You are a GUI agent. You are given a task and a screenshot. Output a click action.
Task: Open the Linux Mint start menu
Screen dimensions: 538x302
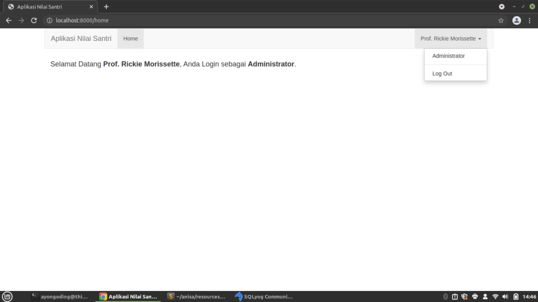7,297
